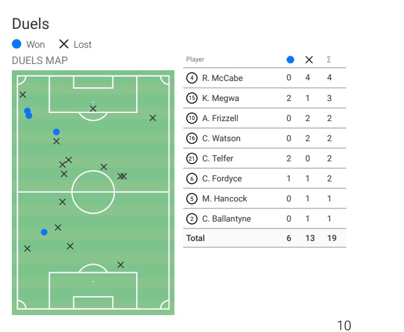Click the Lost X legend icon

[63, 45]
